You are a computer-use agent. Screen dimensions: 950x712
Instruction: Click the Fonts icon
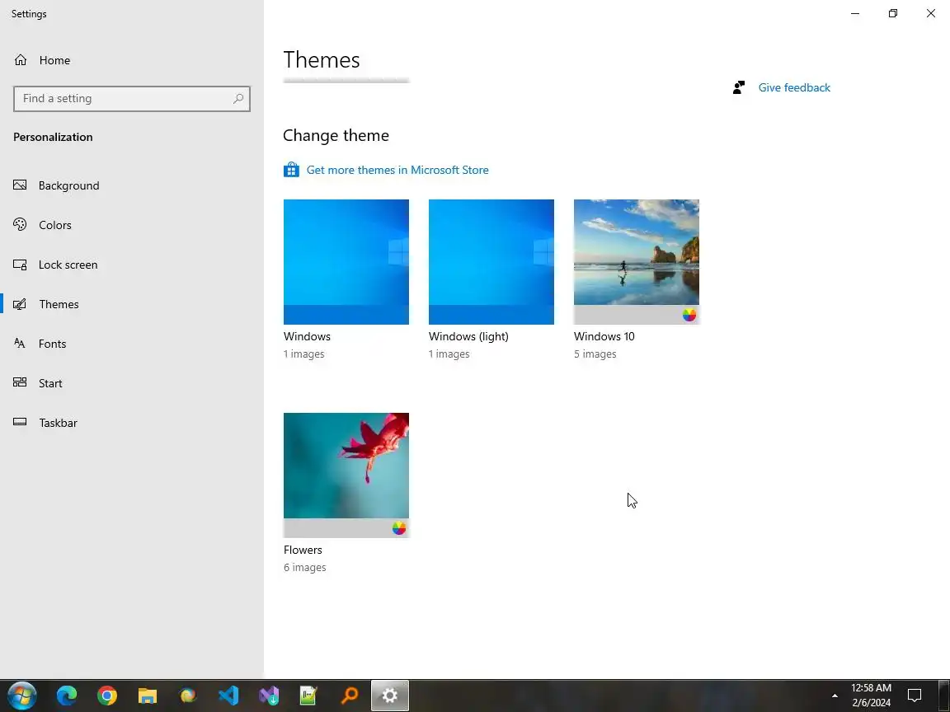pos(20,344)
